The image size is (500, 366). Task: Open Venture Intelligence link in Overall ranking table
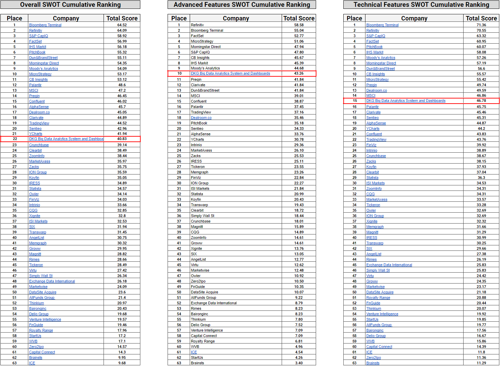pyautogui.click(x=45, y=319)
